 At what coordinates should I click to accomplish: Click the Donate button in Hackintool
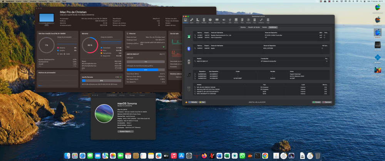coord(316,102)
